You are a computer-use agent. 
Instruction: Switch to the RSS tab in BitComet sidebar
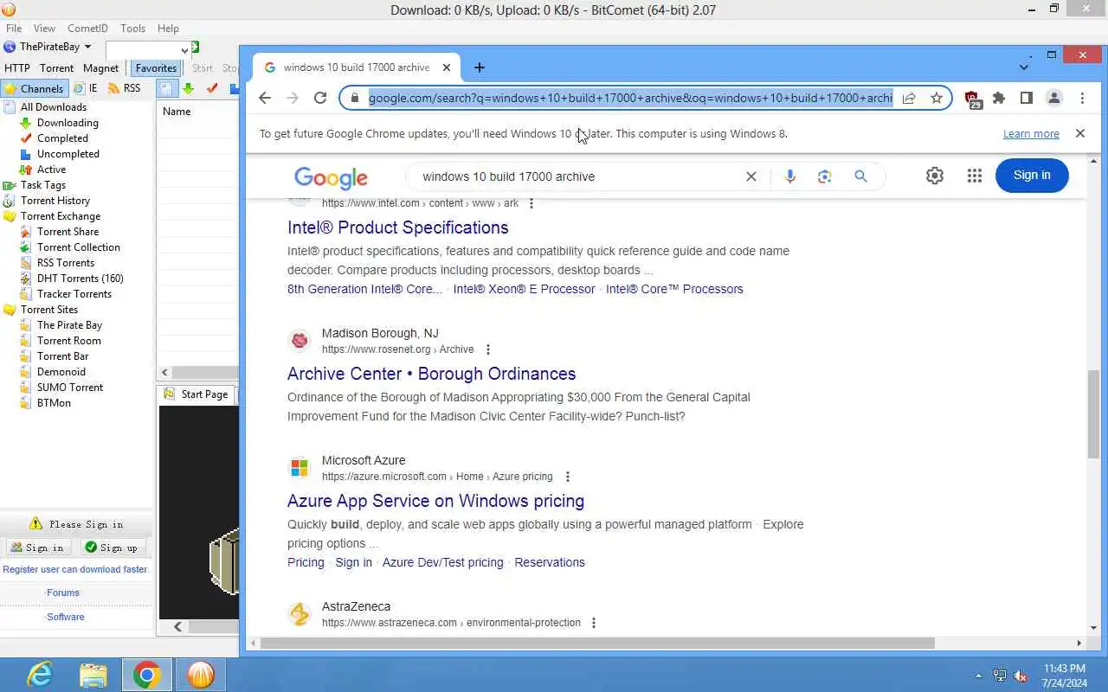pyautogui.click(x=124, y=88)
